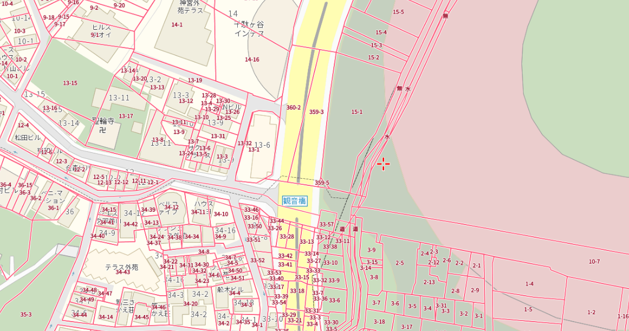Select parcel 35-3
The height and width of the screenshot is (331, 629).
[x=26, y=314]
